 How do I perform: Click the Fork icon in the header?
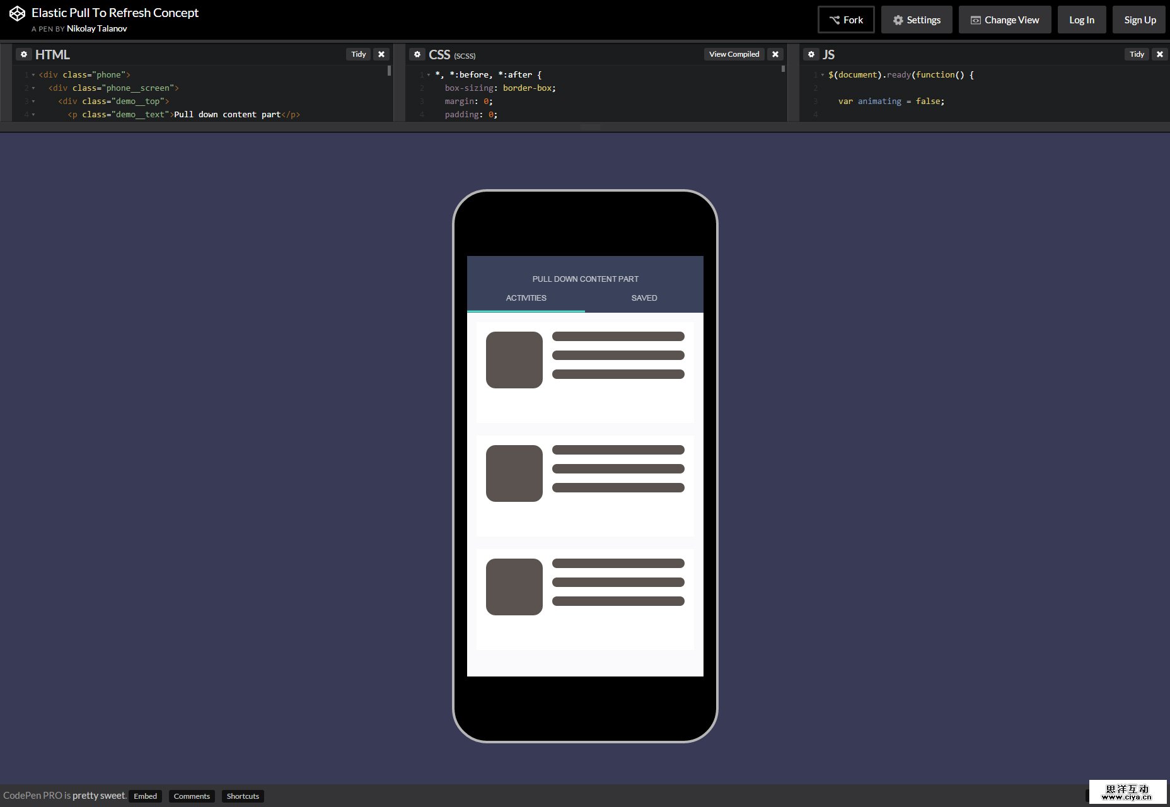[x=834, y=19]
